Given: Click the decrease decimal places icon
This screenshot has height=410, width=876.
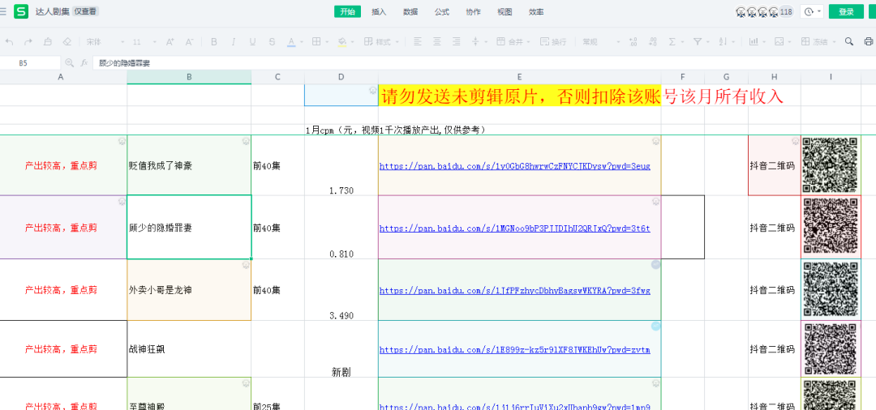Looking at the screenshot, I should click(x=652, y=42).
